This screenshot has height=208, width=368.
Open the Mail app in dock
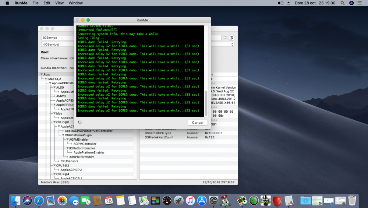(x=51, y=201)
